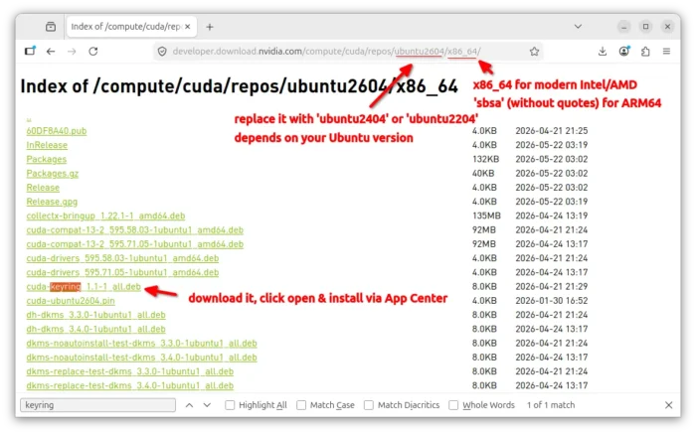The height and width of the screenshot is (434, 696).
Task: Click the '132KB' size of Packages
Action: [485, 159]
